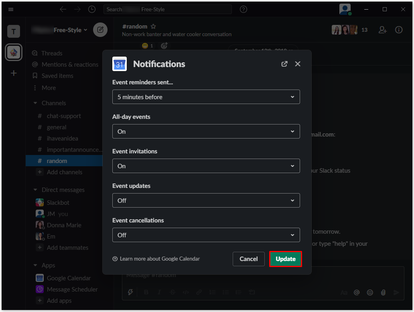This screenshot has height=312, width=414.
Task: Add a workspace with plus icon
Action: (14, 73)
